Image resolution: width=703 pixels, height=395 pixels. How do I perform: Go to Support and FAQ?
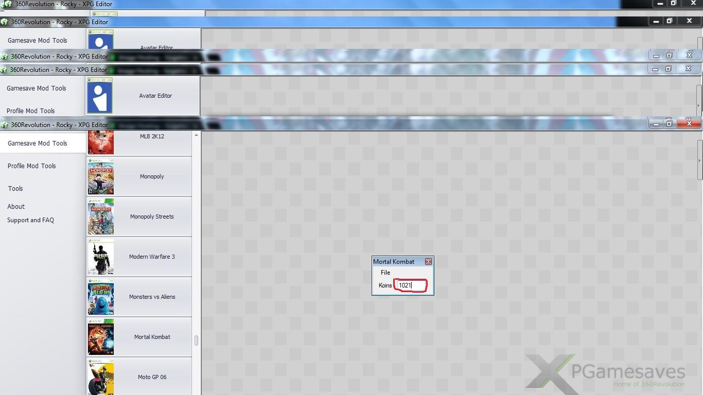(x=30, y=220)
